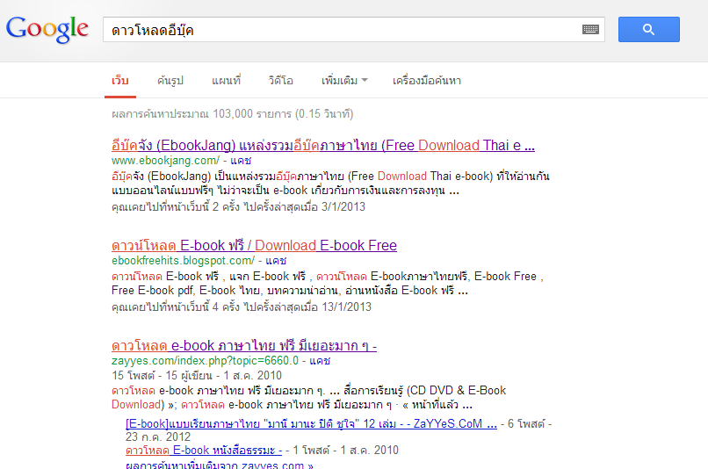This screenshot has width=708, height=469.
Task: Click the zayyes.com/index.php?topic=6660.0 URL text
Action: [205, 361]
